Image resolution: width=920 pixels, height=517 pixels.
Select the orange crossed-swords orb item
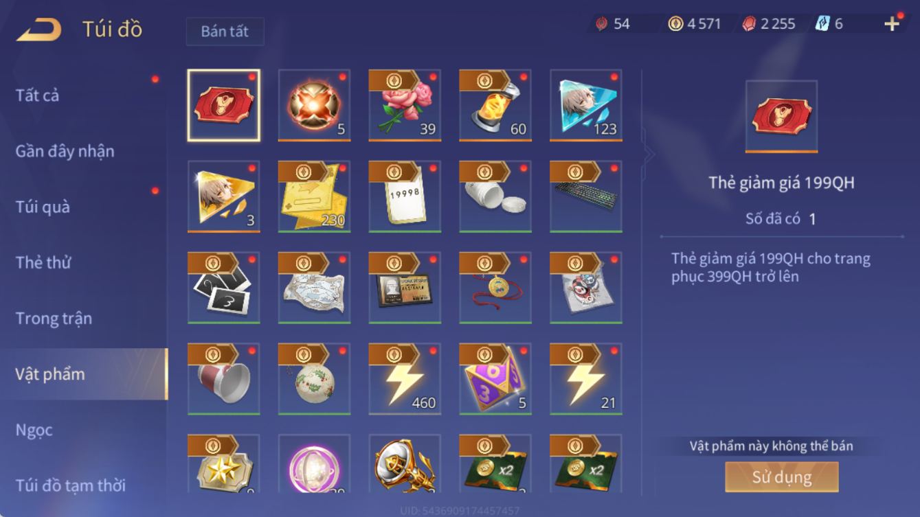tap(314, 105)
